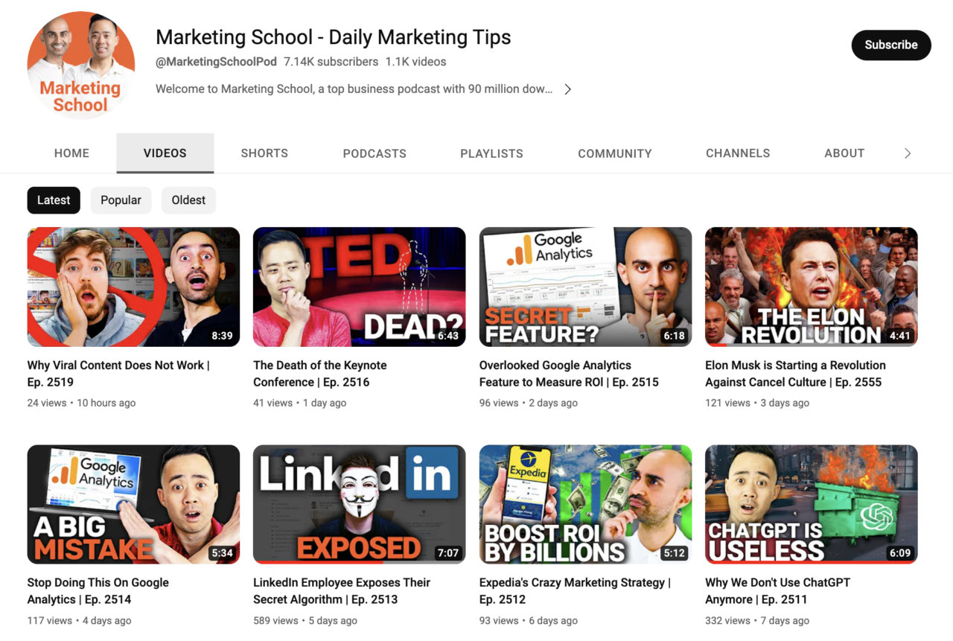The width and height of the screenshot is (953, 641).
Task: Switch to the Shorts tab
Action: pos(264,153)
